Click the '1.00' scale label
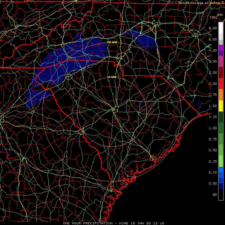 coord(213,128)
